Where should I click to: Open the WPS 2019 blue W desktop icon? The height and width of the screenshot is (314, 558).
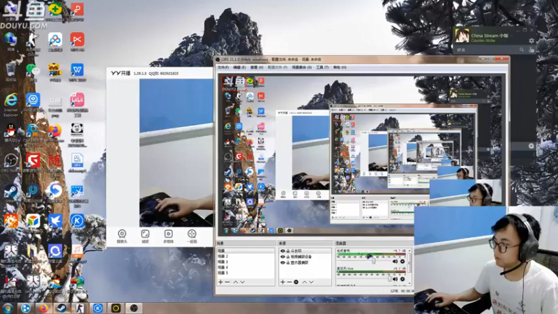click(77, 73)
